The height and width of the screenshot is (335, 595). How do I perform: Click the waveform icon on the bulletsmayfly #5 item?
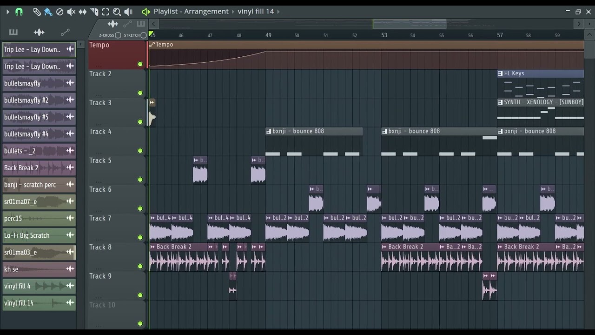(70, 117)
